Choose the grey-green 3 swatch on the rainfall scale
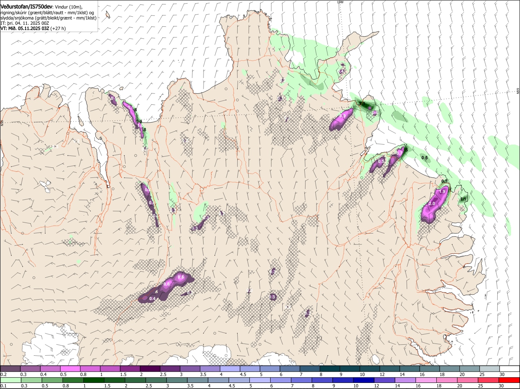The width and height of the screenshot is (520, 389). coord(176,380)
